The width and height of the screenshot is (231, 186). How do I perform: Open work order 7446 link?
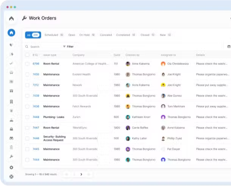(x=36, y=138)
